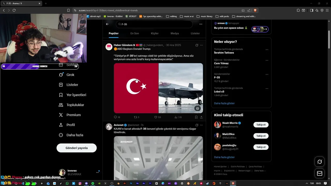Click the share icon in address bar
Viewport: 331px width, 186px height.
pyautogui.click(x=249, y=10)
